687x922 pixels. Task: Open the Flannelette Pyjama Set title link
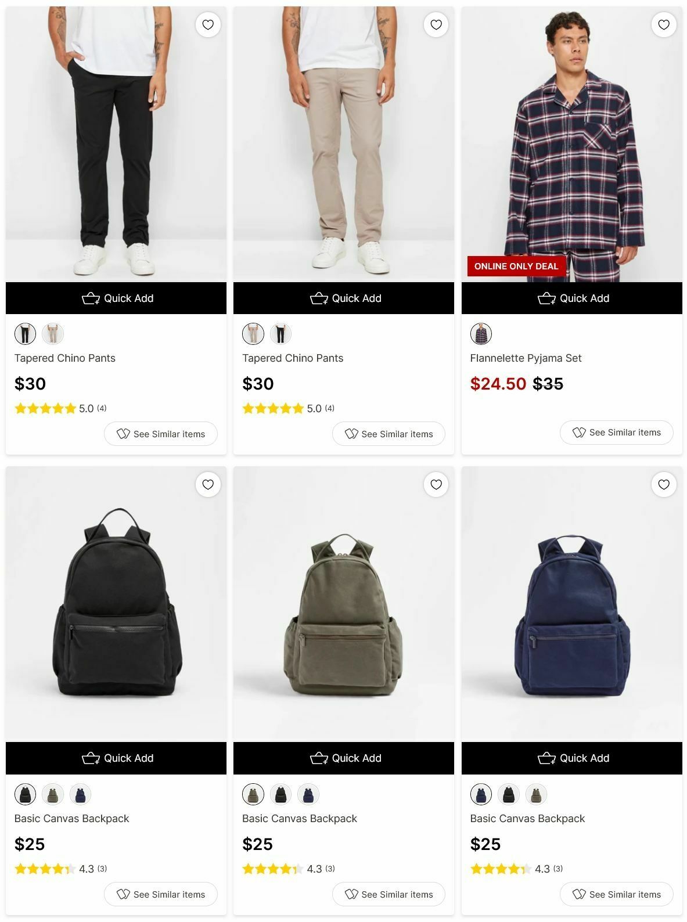526,358
